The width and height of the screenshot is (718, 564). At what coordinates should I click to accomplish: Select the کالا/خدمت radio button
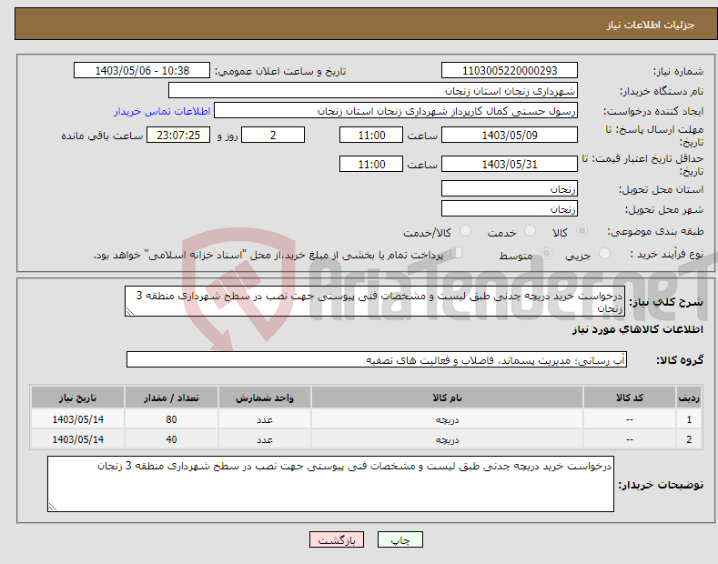465,231
